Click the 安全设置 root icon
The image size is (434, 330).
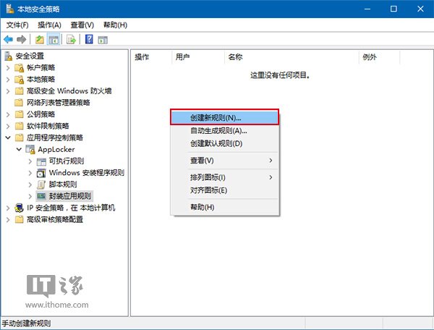(9, 56)
